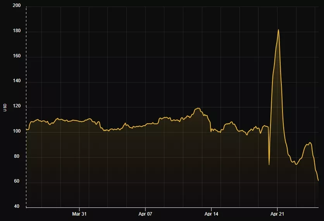The image size is (324, 221).
Task: Click the USD axis title
Action: [x=5, y=108]
